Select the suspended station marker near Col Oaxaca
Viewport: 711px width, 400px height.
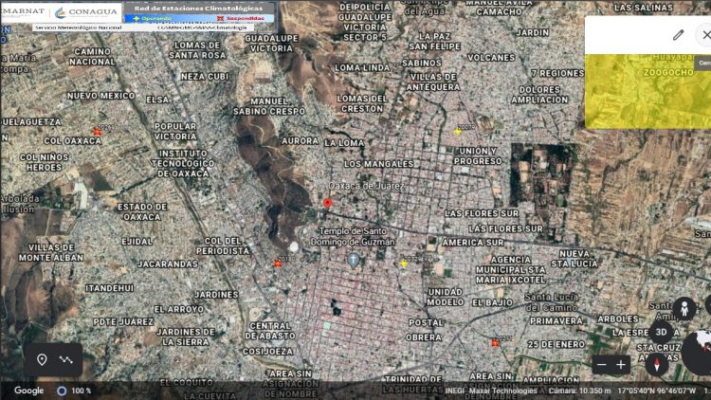pos(97,132)
